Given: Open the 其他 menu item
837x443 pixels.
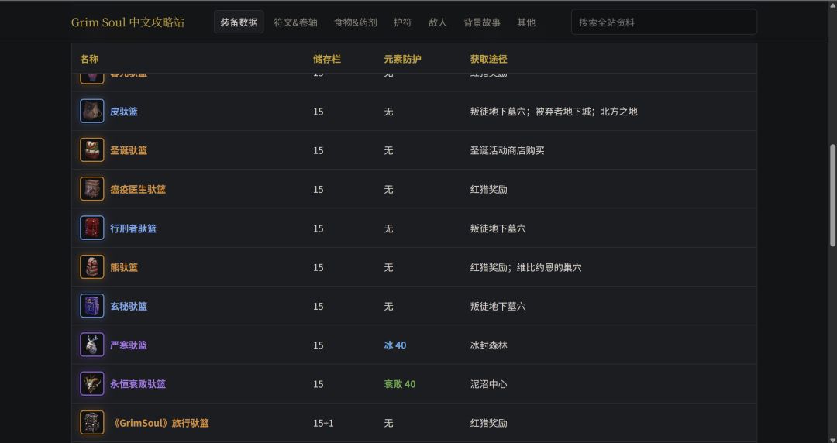Looking at the screenshot, I should [525, 22].
